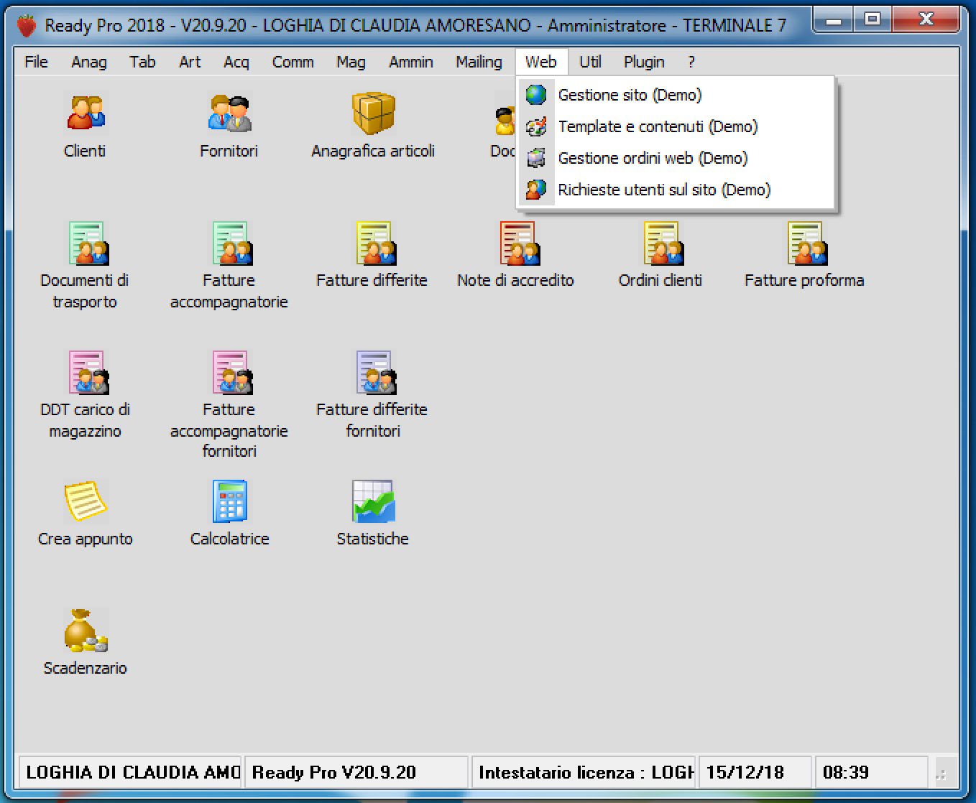Viewport: 976px width, 803px height.
Task: Open the File menu
Action: [x=36, y=62]
